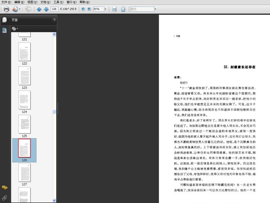Image resolution: width=270 pixels, height=203 pixels.
Task: Open the comments panel icon
Action: (x=4, y=187)
